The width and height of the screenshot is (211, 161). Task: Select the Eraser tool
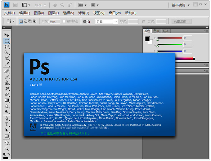(7, 94)
